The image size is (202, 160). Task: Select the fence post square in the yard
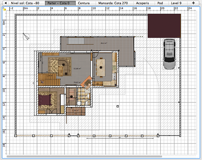[x=118, y=106]
